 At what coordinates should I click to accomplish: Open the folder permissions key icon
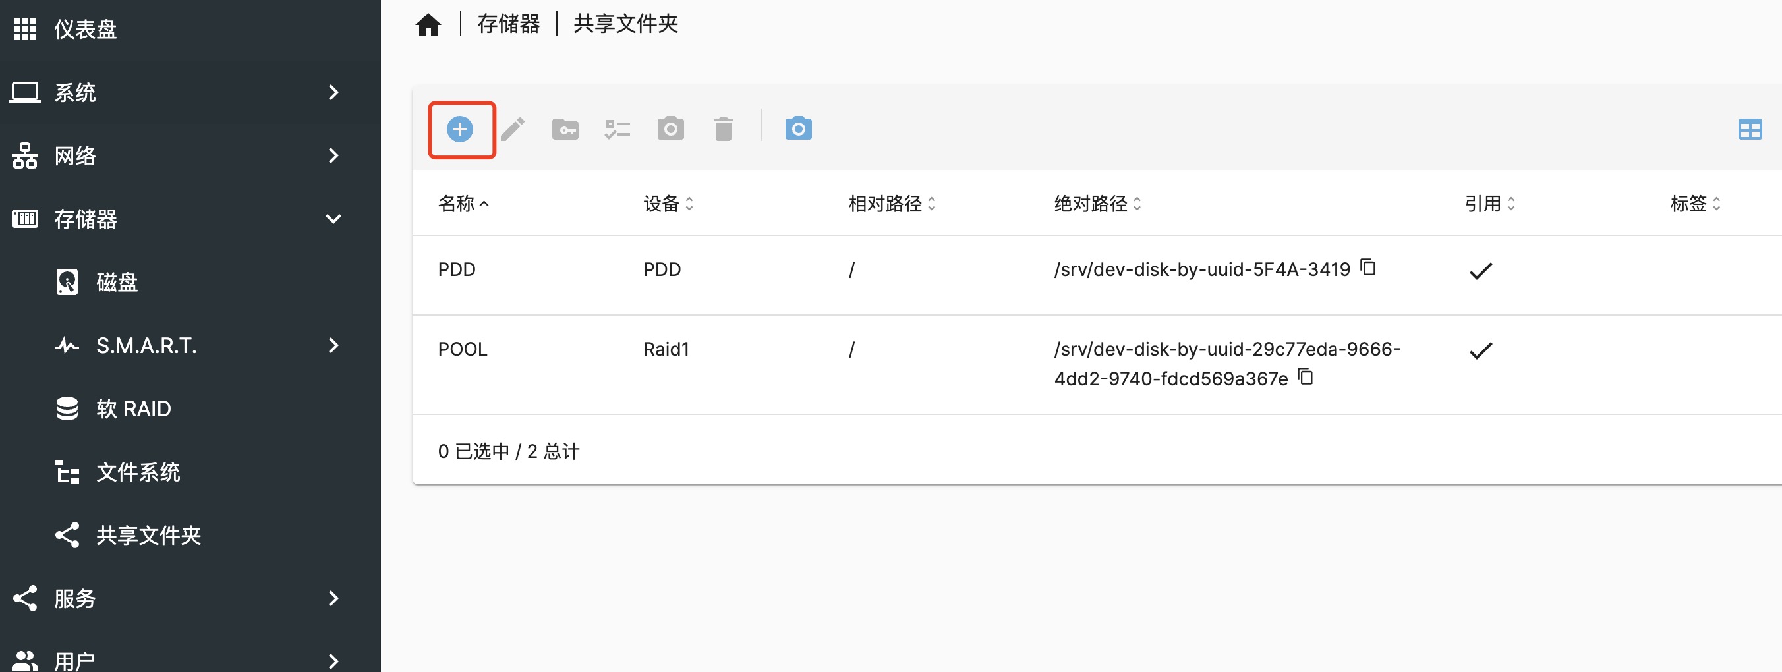coord(565,129)
